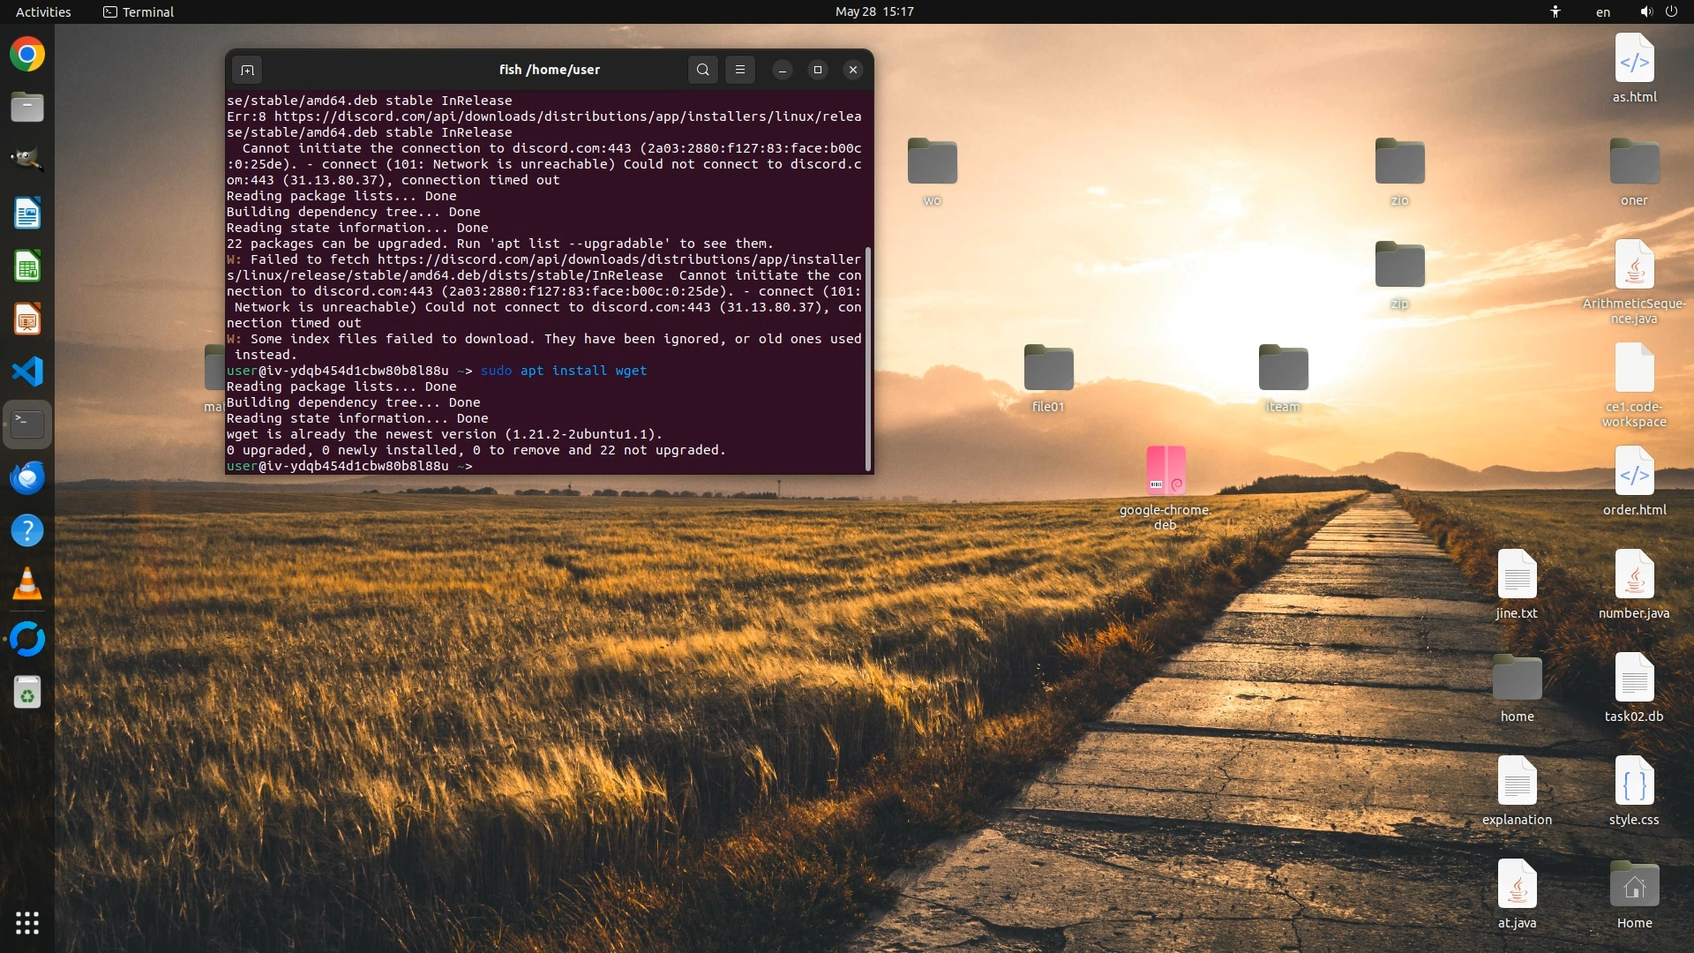The image size is (1694, 953).
Task: Click the Activities button
Action: [43, 11]
